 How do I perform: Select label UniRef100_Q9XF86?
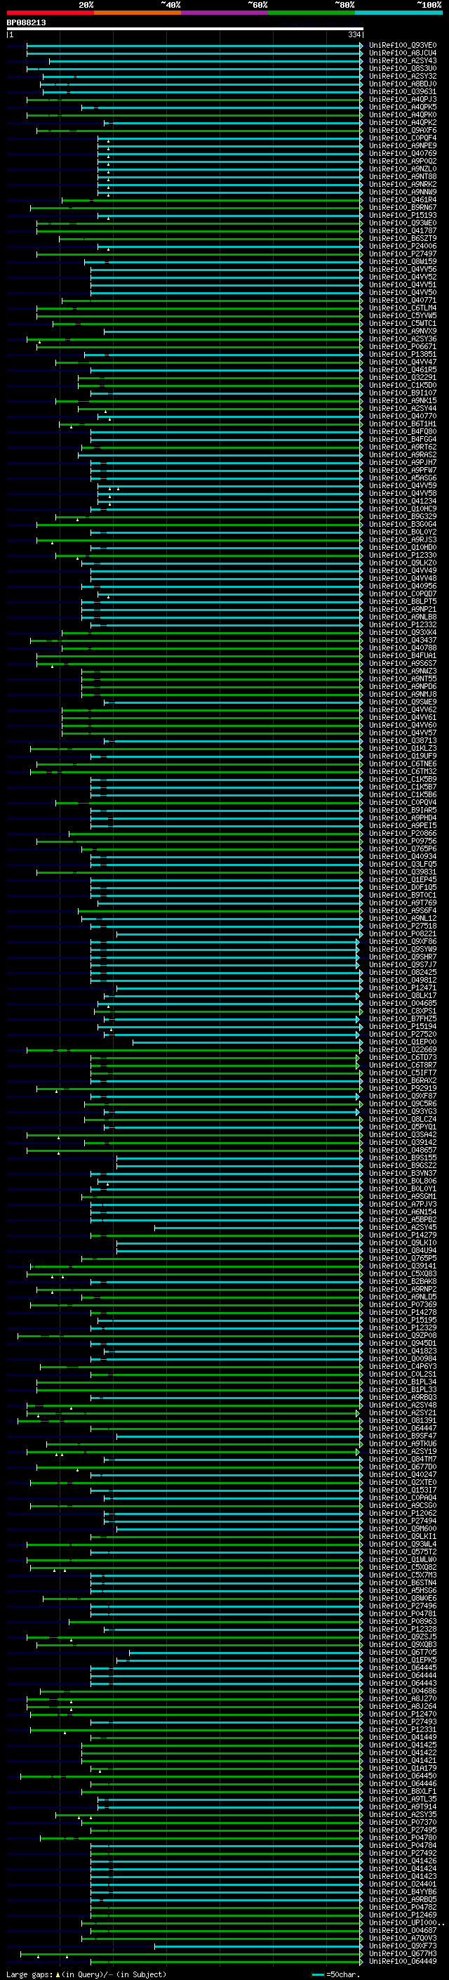pos(402,942)
